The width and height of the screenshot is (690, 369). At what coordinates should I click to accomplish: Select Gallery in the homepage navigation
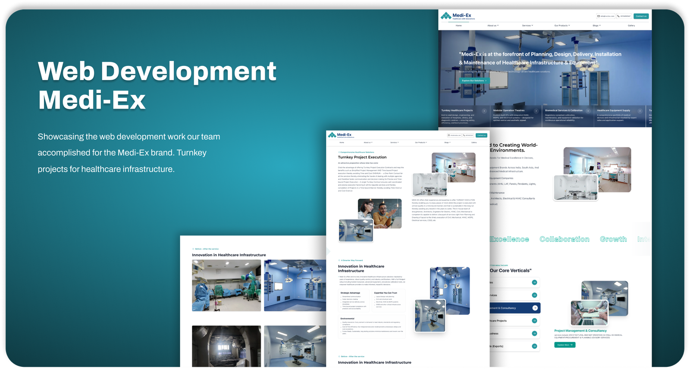(x=631, y=25)
